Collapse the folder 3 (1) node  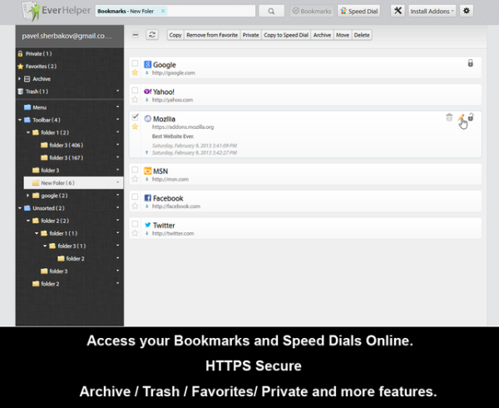tap(45, 246)
